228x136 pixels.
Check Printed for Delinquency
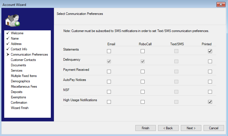210,61
